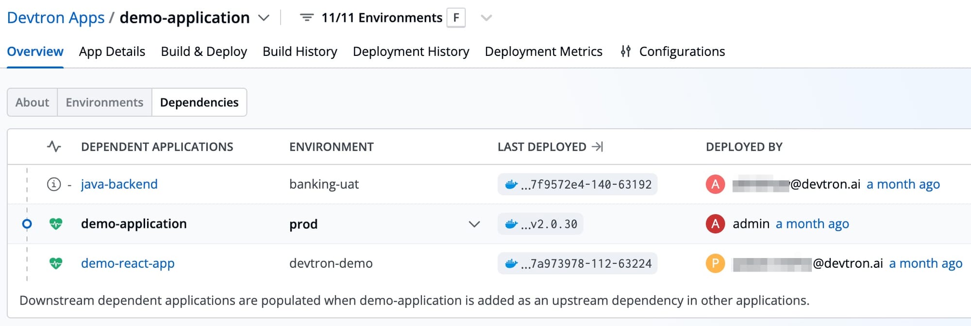Viewport: 971px width, 326px height.
Task: Select the About segment
Action: [32, 102]
